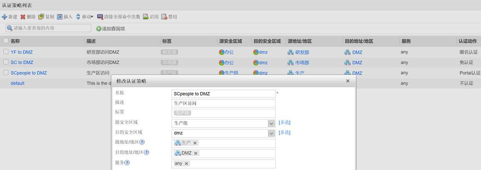Screen dimensions: 481x170
Task: Check the SCpeople to DMZ row checkbox
Action: pyautogui.click(x=6, y=73)
